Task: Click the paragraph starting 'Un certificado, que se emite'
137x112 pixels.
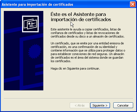Action: (x=88, y=52)
